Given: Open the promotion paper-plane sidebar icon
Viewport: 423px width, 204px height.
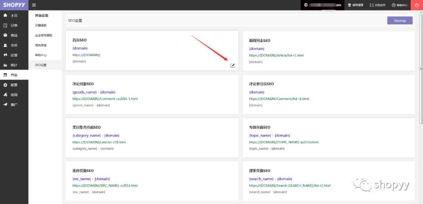Looking at the screenshot, I should (5, 105).
